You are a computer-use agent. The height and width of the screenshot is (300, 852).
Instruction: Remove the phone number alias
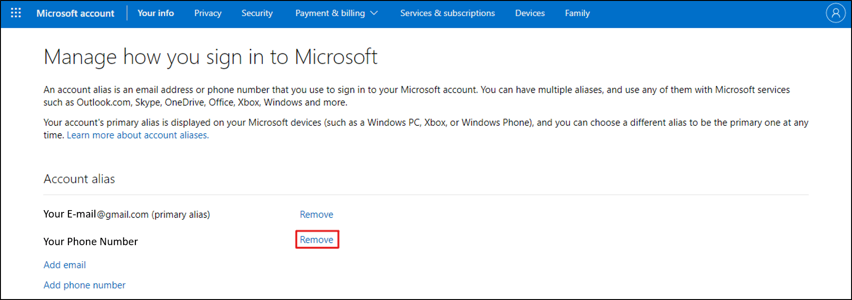pos(316,240)
